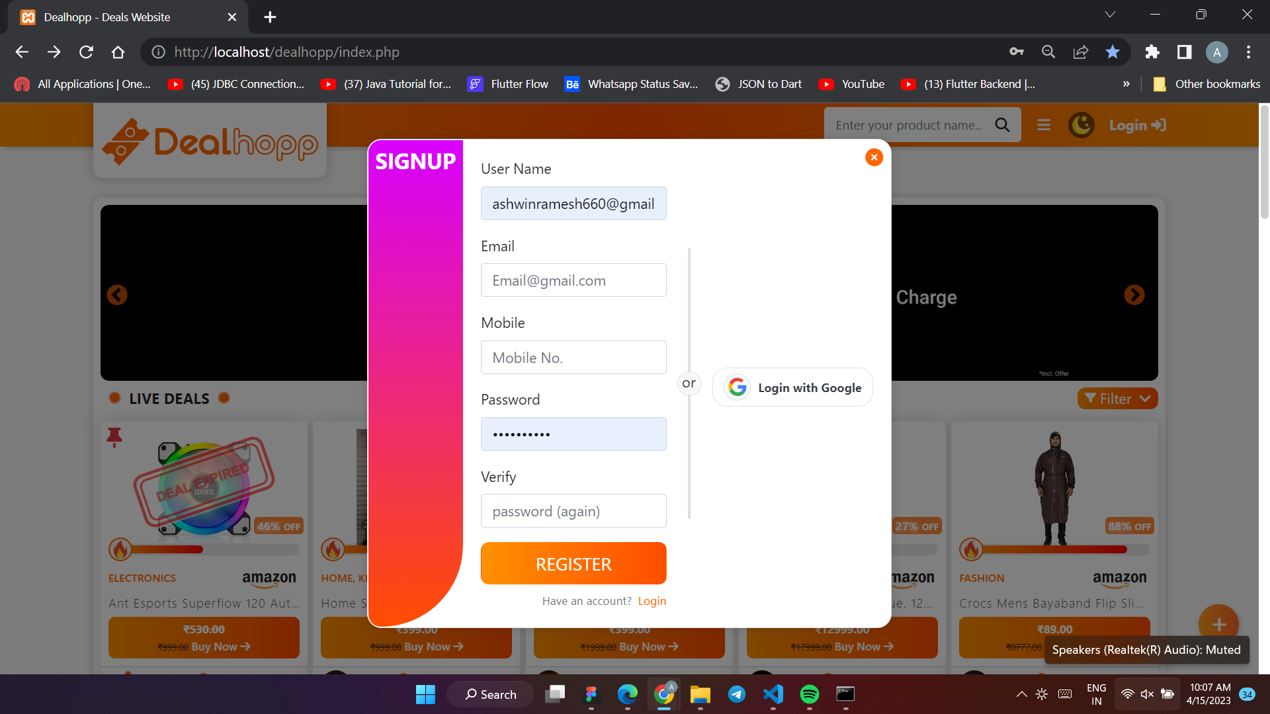Click the Login link below Register

[x=652, y=601]
